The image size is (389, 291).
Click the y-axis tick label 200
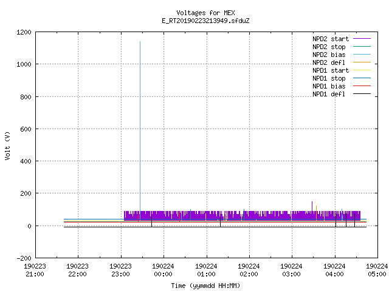coord(26,193)
